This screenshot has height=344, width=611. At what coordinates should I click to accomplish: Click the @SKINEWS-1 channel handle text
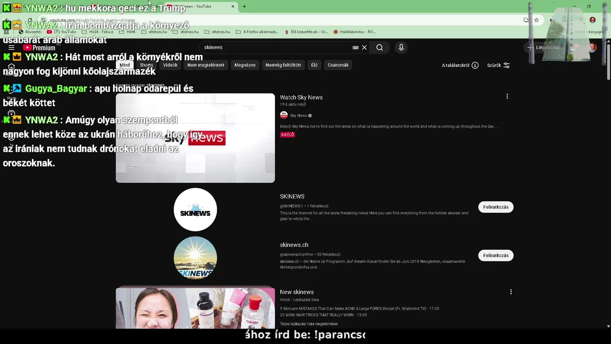(291, 206)
